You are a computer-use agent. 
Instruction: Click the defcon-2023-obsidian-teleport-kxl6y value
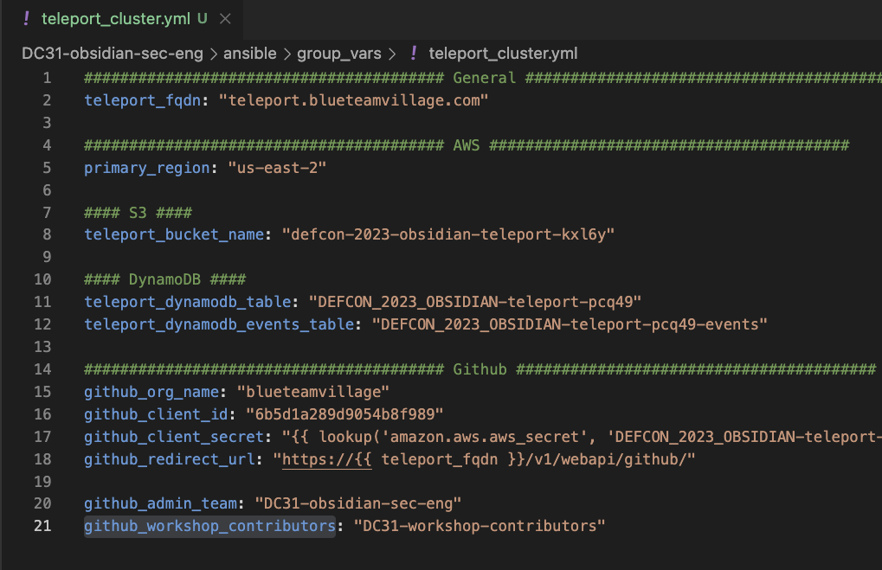tap(447, 234)
